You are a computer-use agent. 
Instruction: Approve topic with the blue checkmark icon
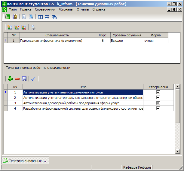tap(33, 79)
